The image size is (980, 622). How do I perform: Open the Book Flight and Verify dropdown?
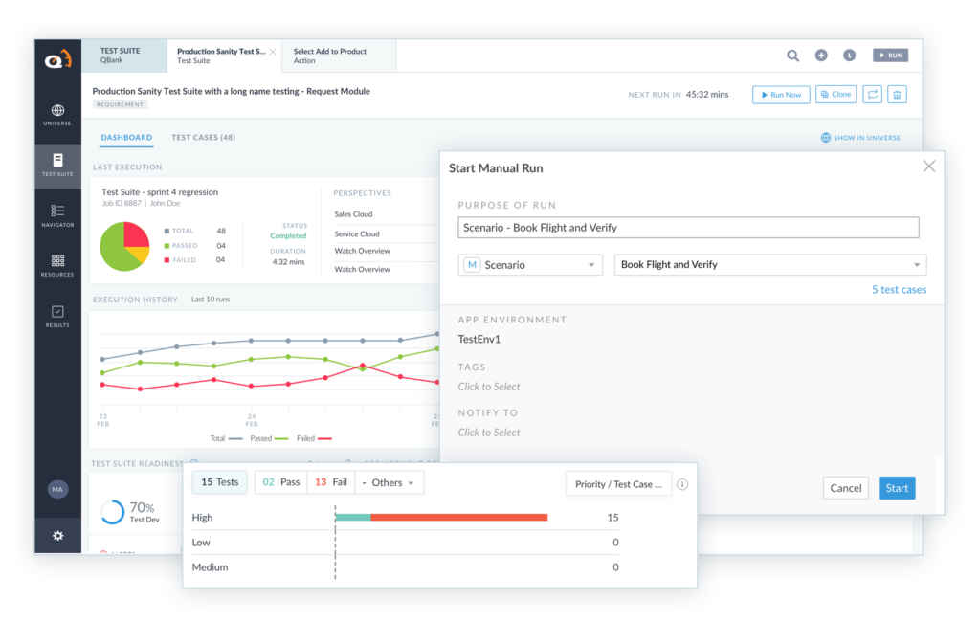click(769, 264)
